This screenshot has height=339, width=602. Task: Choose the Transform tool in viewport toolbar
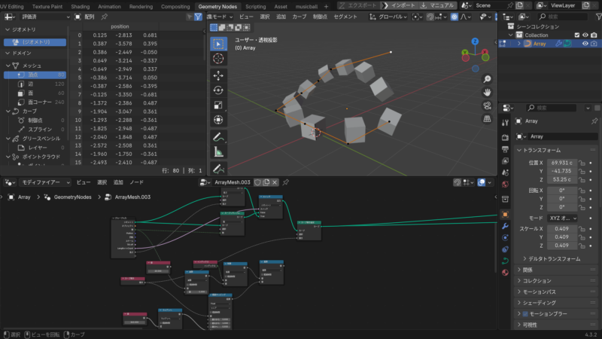218,120
